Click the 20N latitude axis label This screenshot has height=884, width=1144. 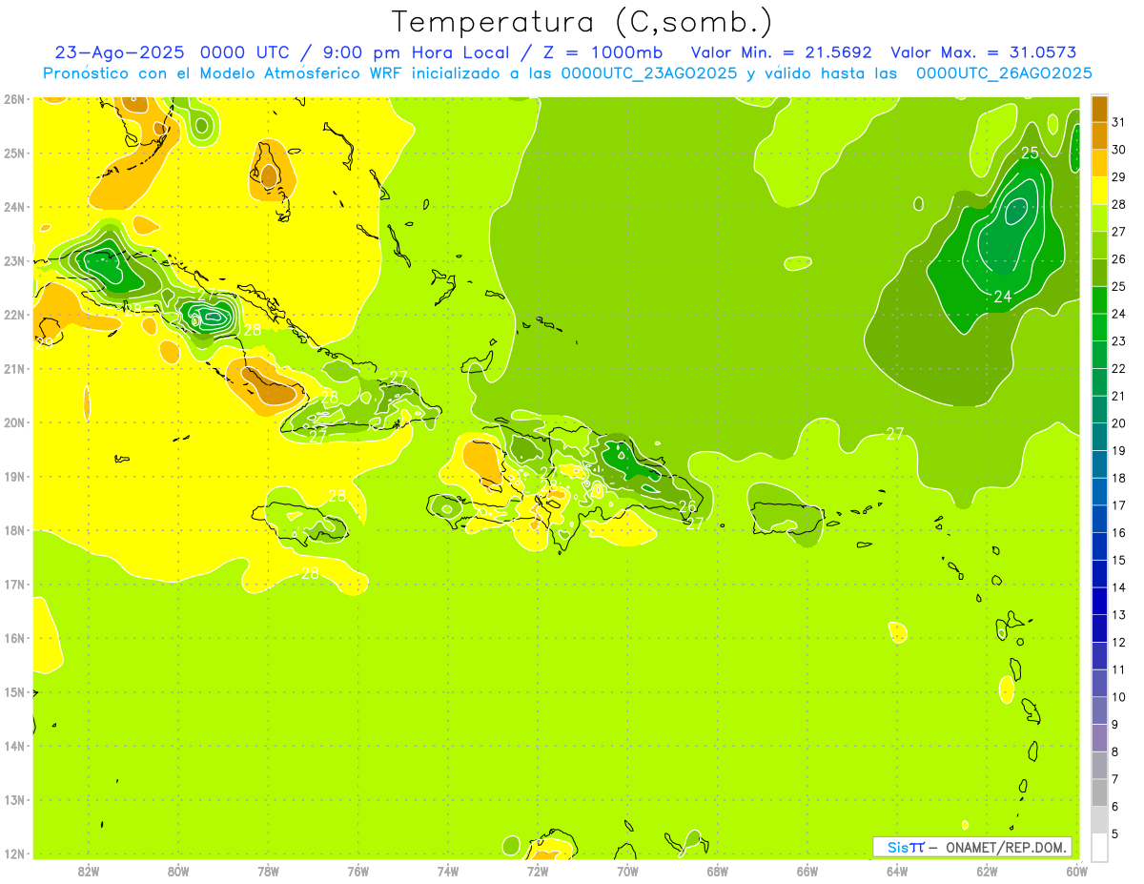(x=14, y=422)
